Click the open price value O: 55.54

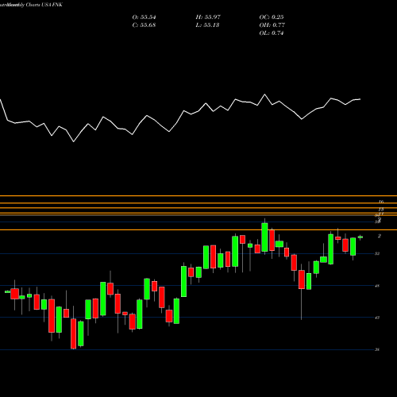coord(144,17)
